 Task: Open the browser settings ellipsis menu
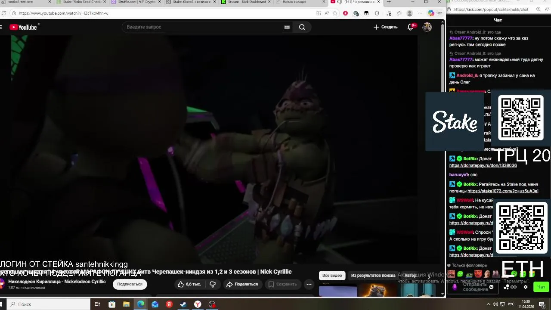click(420, 13)
